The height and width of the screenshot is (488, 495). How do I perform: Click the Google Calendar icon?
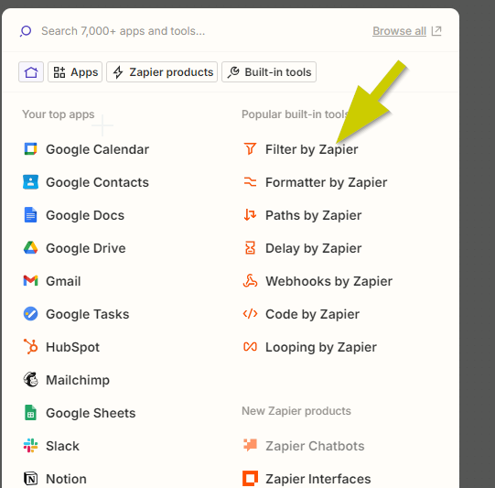tap(30, 149)
